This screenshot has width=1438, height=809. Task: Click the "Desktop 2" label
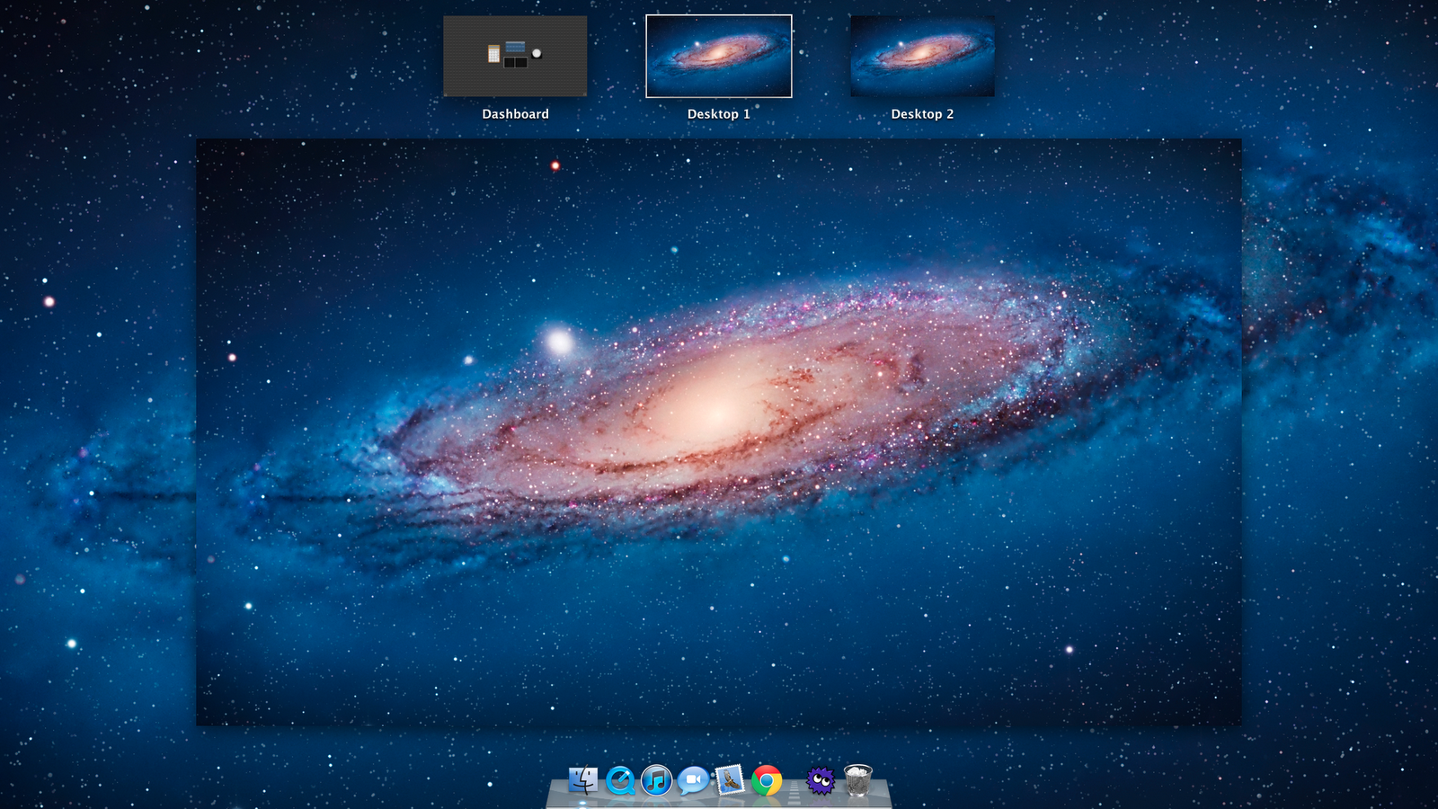pyautogui.click(x=922, y=114)
